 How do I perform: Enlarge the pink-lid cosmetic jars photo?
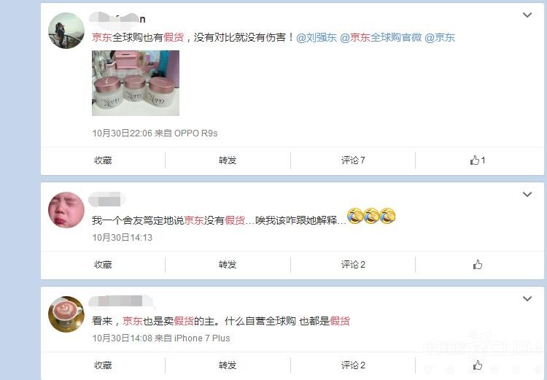click(136, 83)
